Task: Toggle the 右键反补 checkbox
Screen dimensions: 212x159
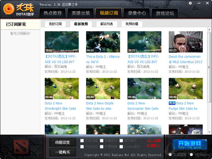Action: (102, 141)
